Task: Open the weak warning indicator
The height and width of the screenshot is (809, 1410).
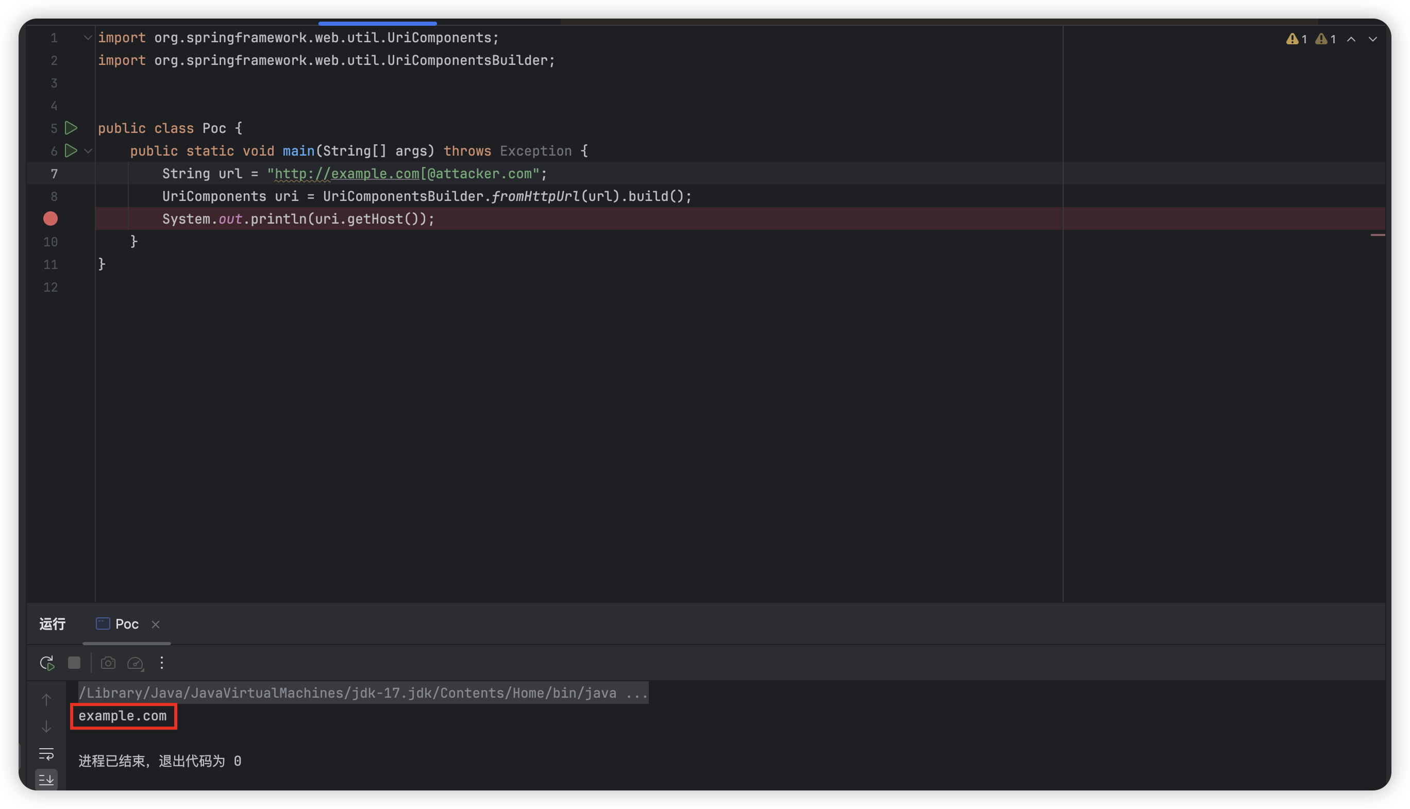Action: (x=1325, y=39)
